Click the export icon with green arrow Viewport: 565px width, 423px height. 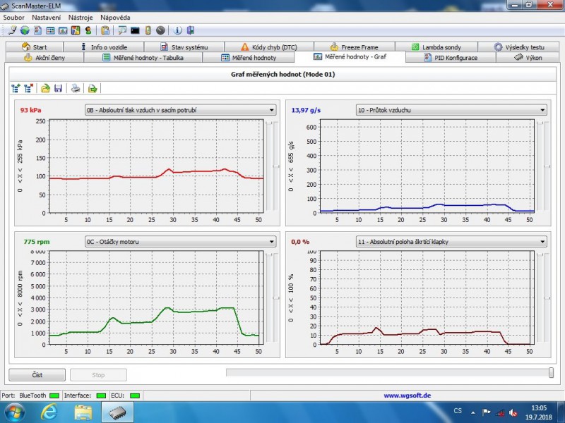point(92,88)
